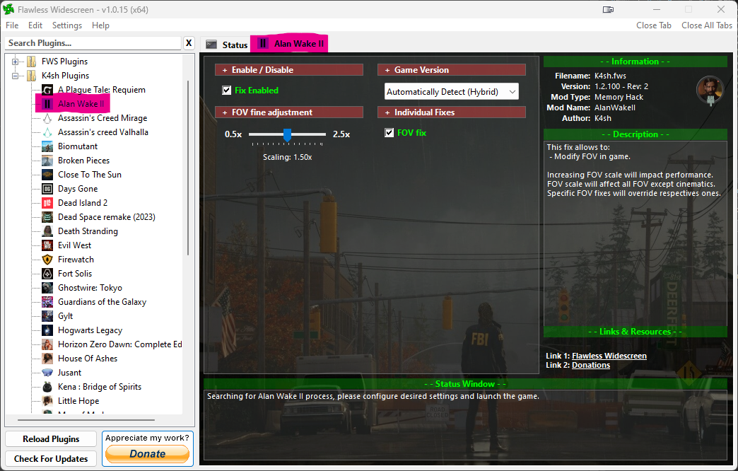Click the Reload Plugins button
The image size is (738, 471).
pyautogui.click(x=51, y=439)
